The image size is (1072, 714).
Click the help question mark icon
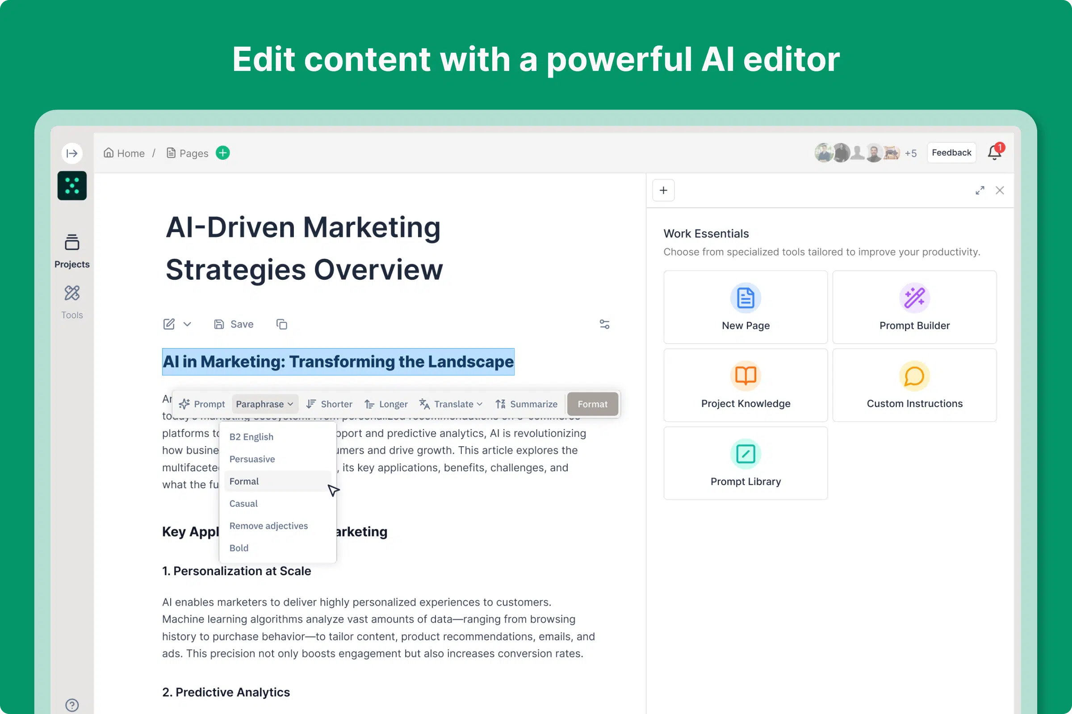[72, 705]
